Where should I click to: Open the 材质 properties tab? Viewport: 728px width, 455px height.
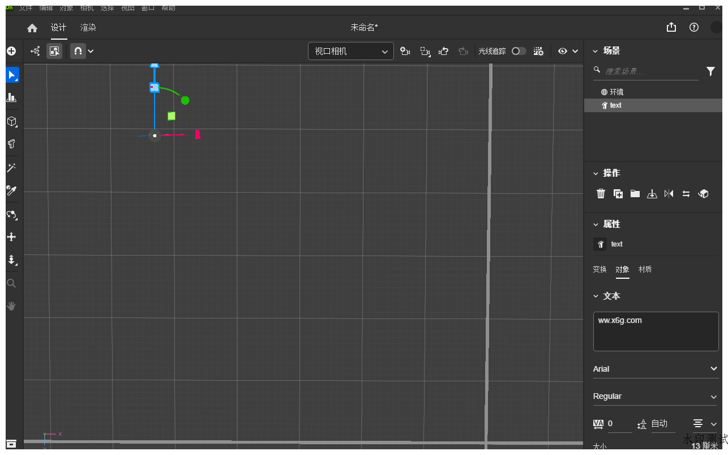[x=645, y=270]
